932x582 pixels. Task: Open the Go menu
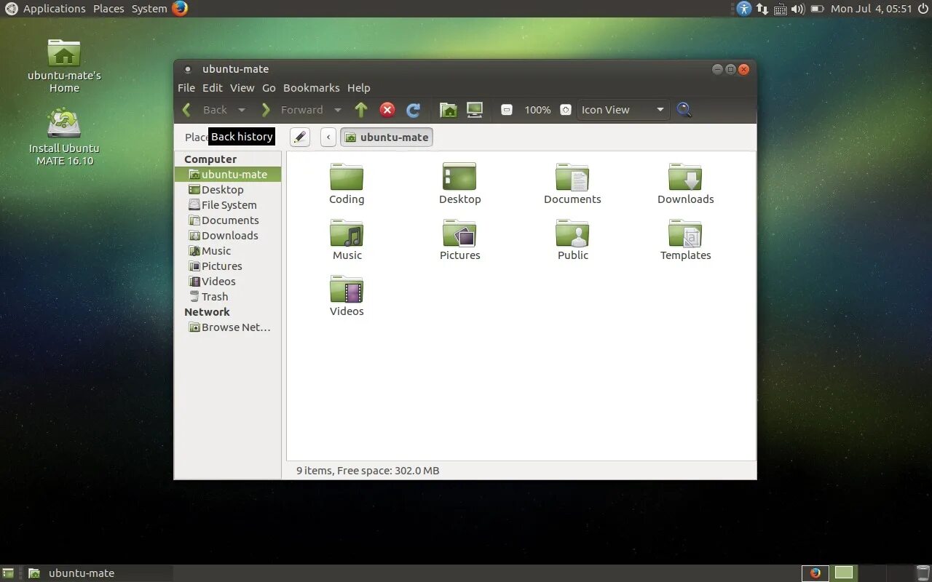[269, 88]
